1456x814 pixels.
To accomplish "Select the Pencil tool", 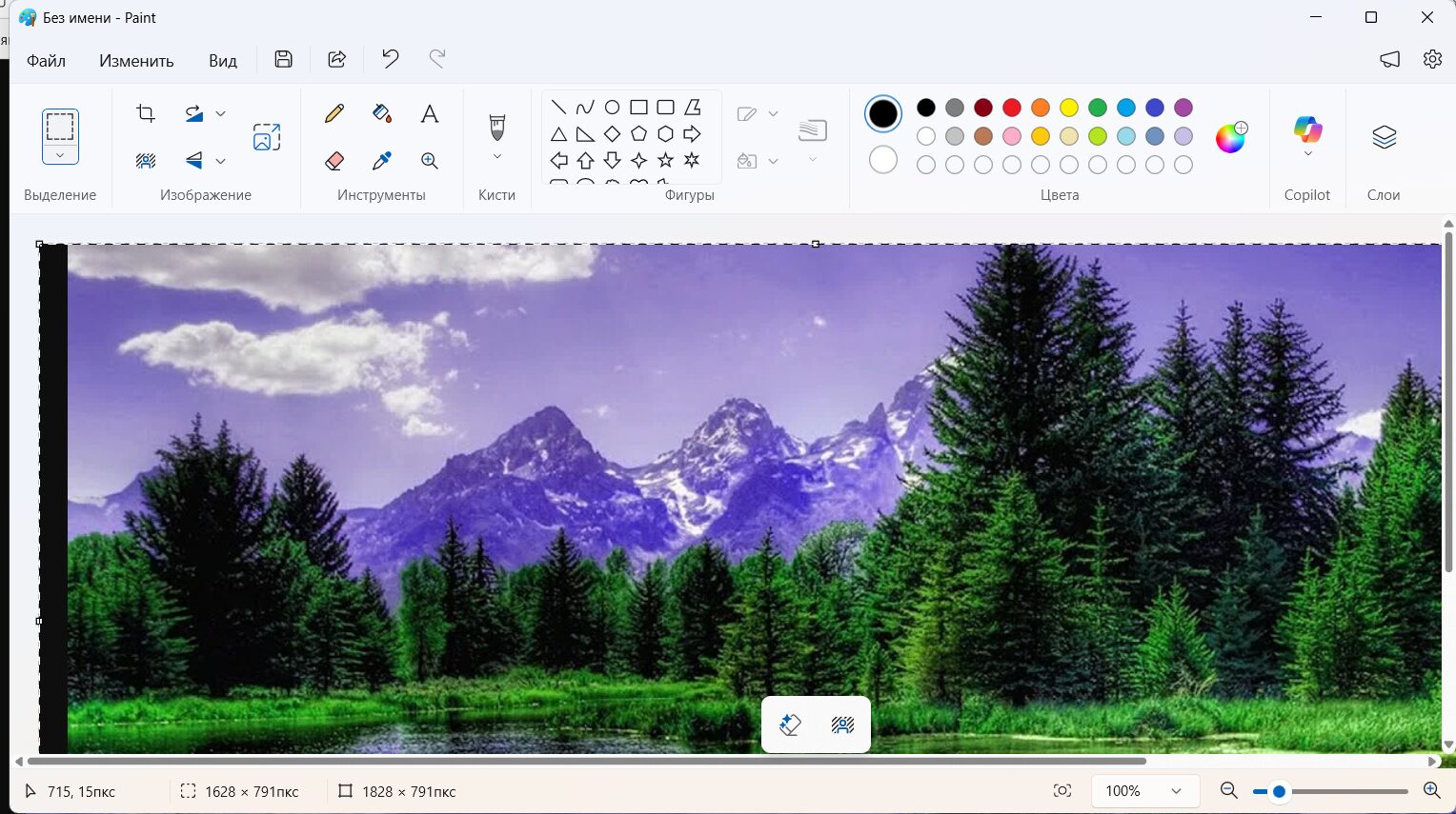I will coord(334,113).
